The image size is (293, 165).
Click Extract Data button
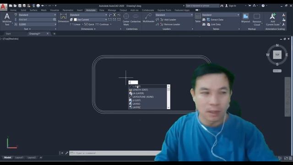(215, 20)
